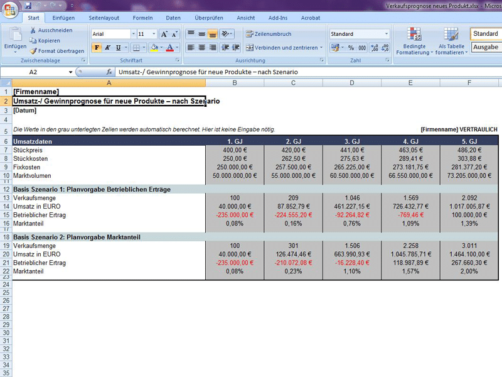
Task: Toggle bold (F) formatting
Action: [97, 48]
